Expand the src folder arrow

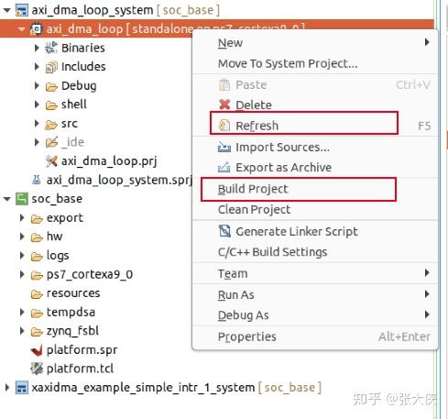tap(37, 124)
